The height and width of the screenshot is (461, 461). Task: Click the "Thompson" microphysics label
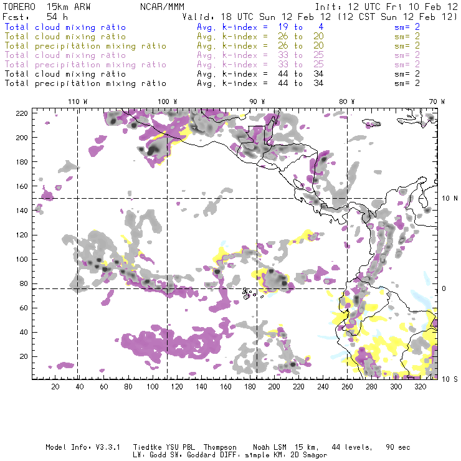pos(220,447)
